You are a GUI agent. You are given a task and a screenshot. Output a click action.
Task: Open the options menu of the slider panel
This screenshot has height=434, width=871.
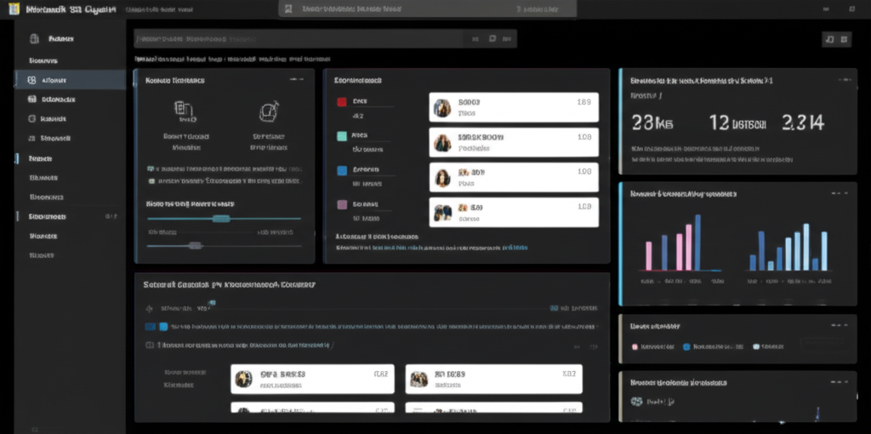click(x=297, y=80)
